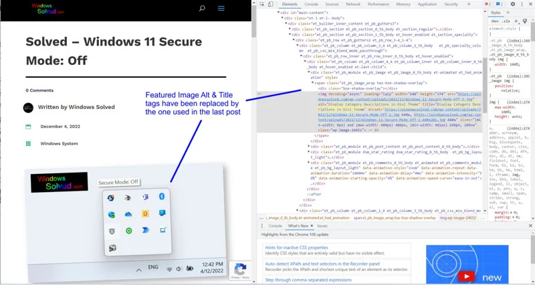Open the blue issues counter badge
The height and width of the screenshot is (285, 535).
(x=499, y=4)
